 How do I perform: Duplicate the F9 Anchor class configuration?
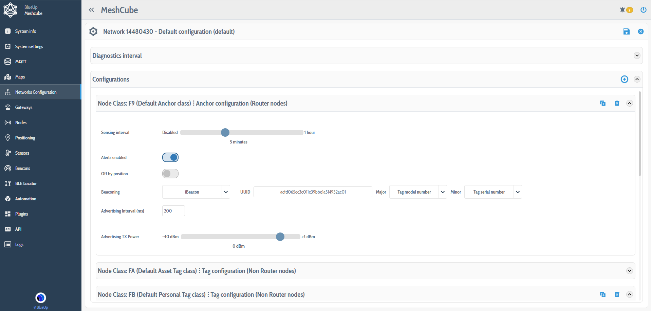[602, 103]
